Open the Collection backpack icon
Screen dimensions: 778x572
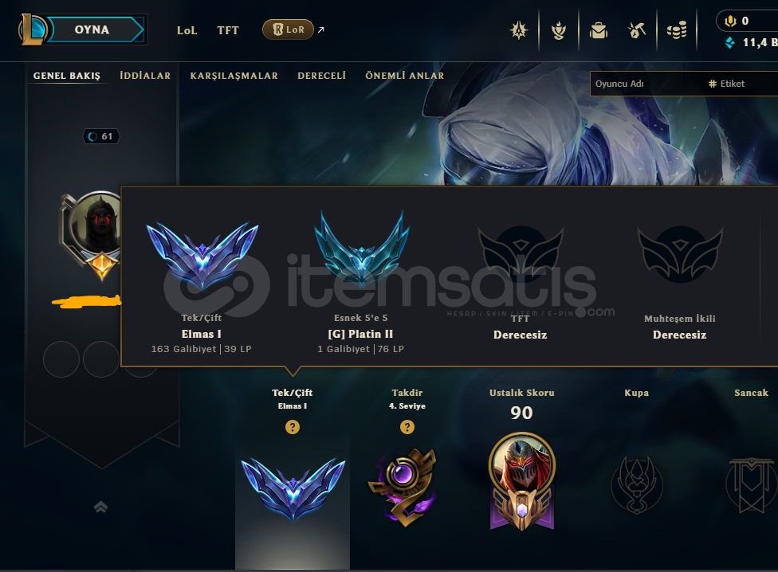click(x=599, y=30)
